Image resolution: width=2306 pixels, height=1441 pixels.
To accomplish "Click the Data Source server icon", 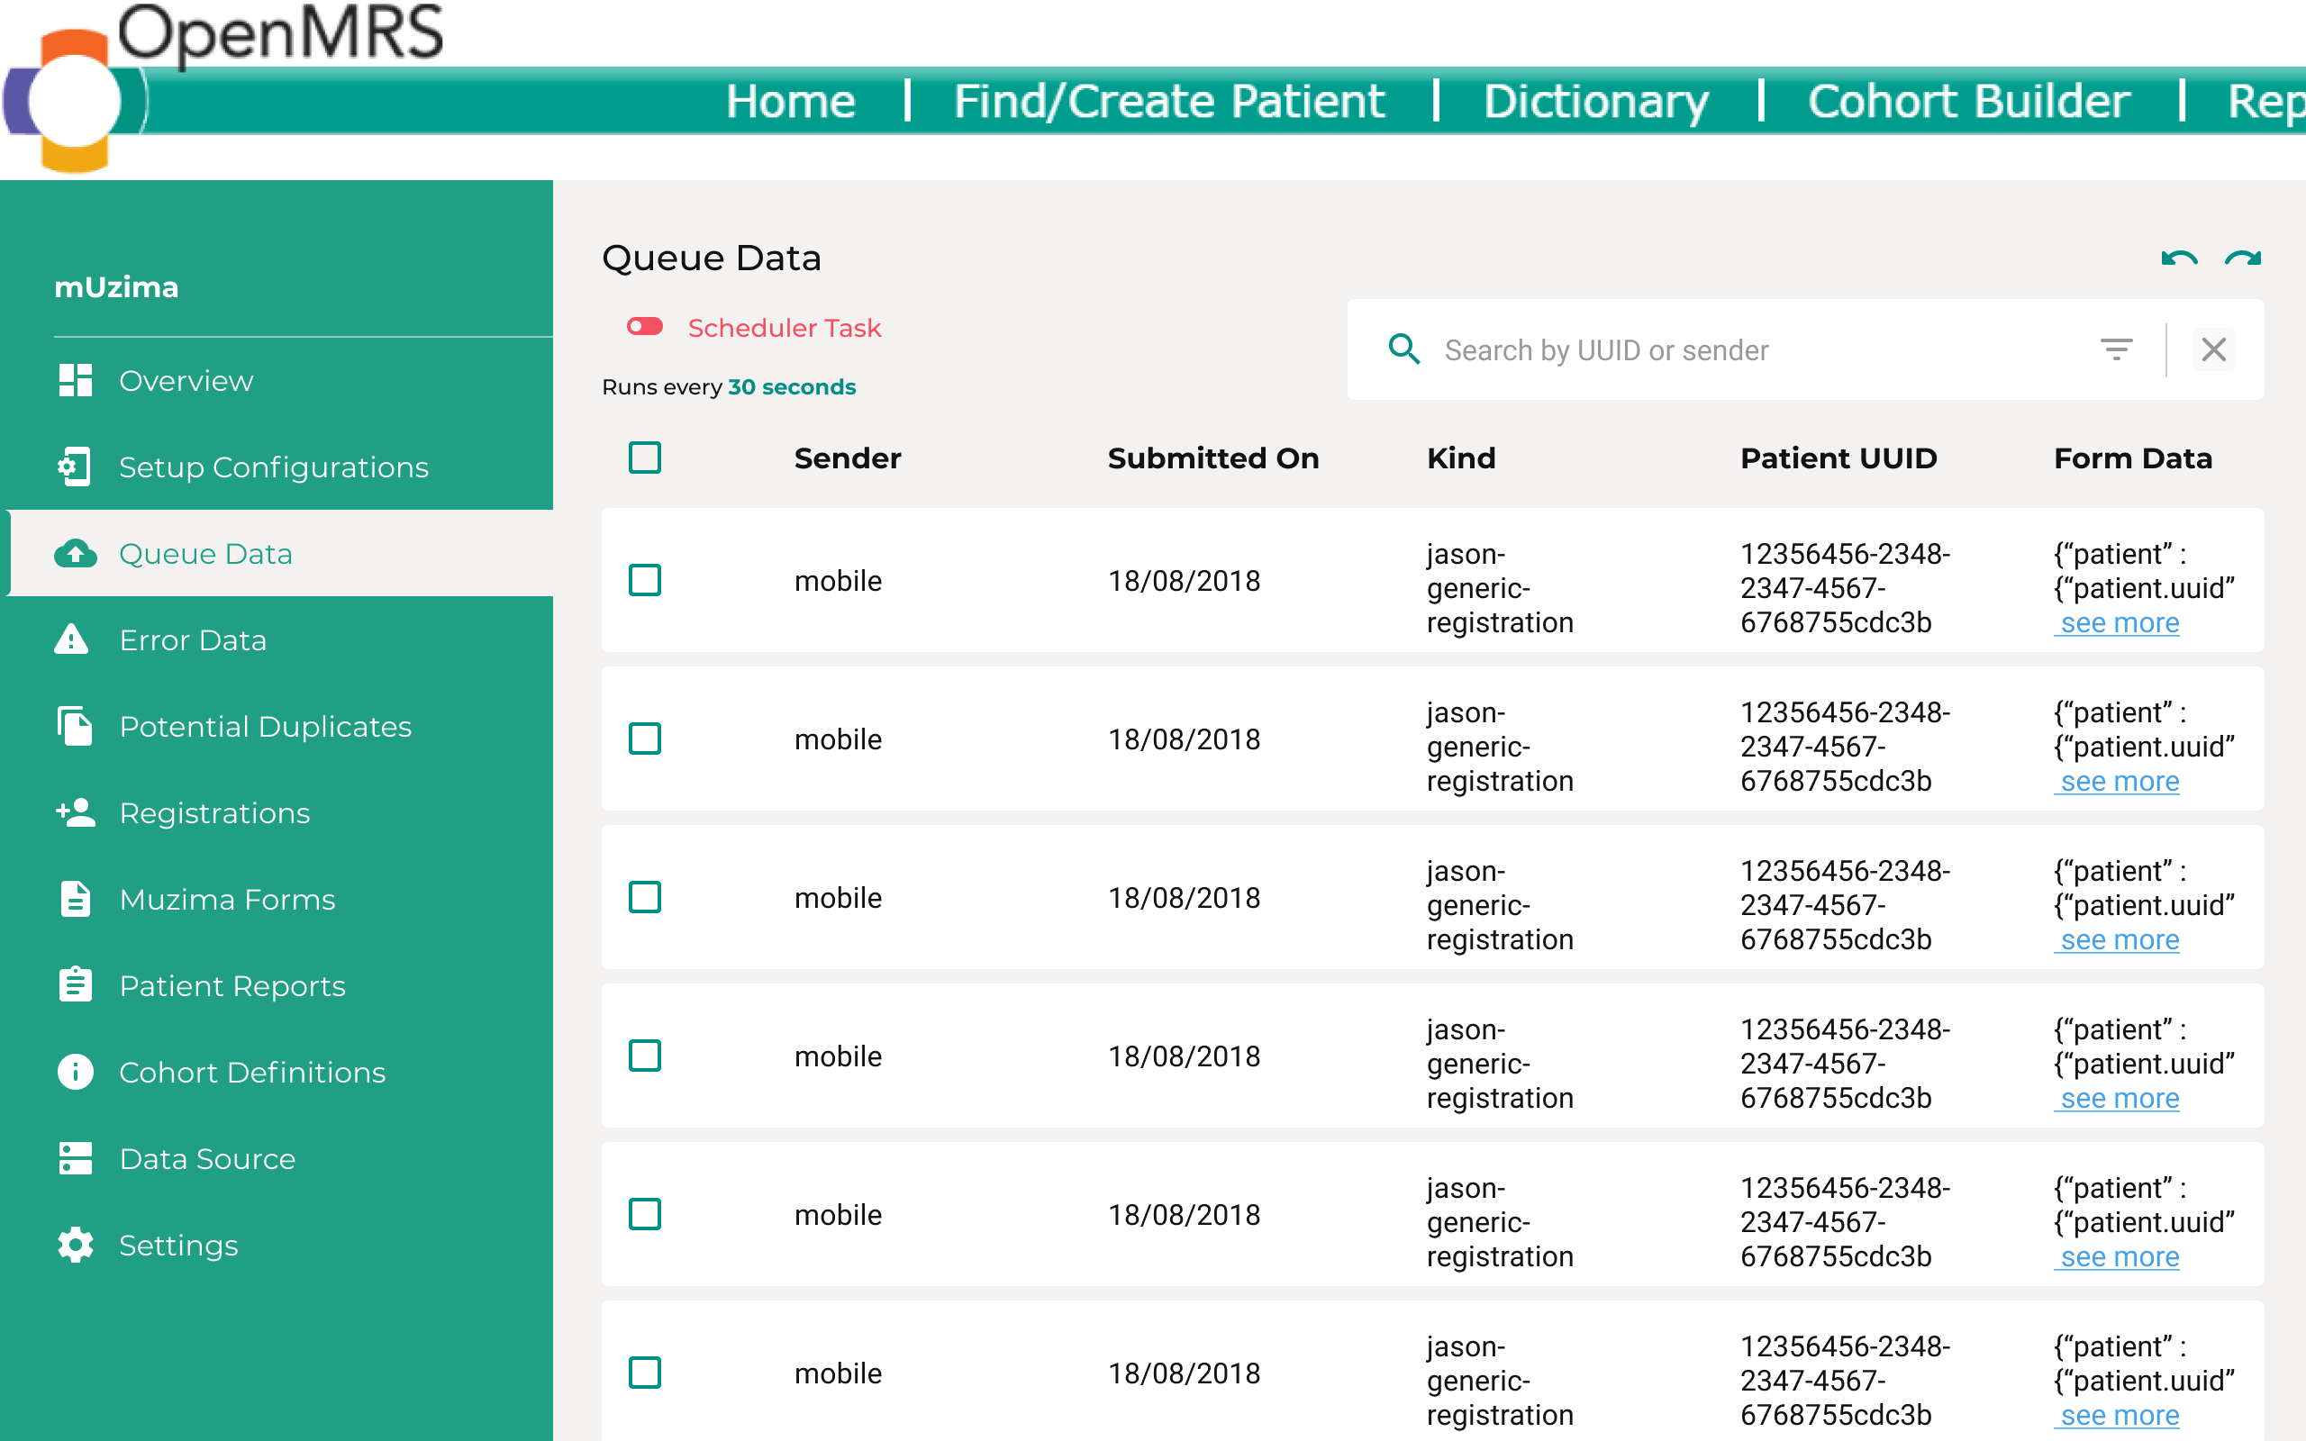I will click(76, 1159).
